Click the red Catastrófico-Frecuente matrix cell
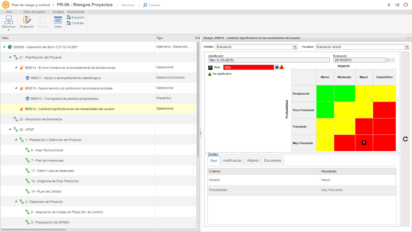Screen dimensions: 412x232 coord(384,127)
